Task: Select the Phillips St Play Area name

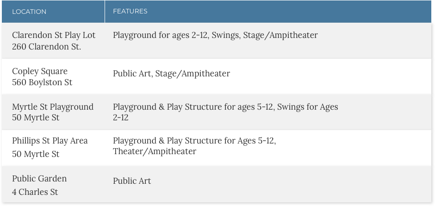Action: [x=50, y=141]
